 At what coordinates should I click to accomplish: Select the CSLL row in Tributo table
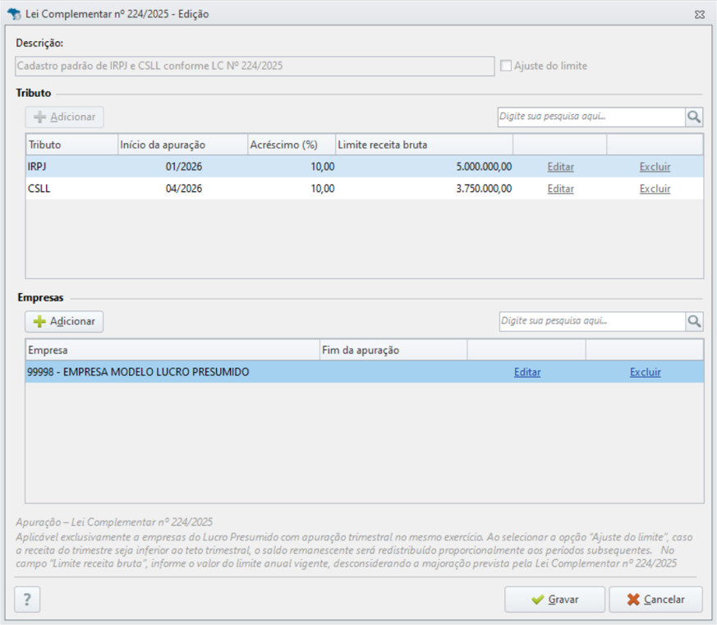pos(365,189)
